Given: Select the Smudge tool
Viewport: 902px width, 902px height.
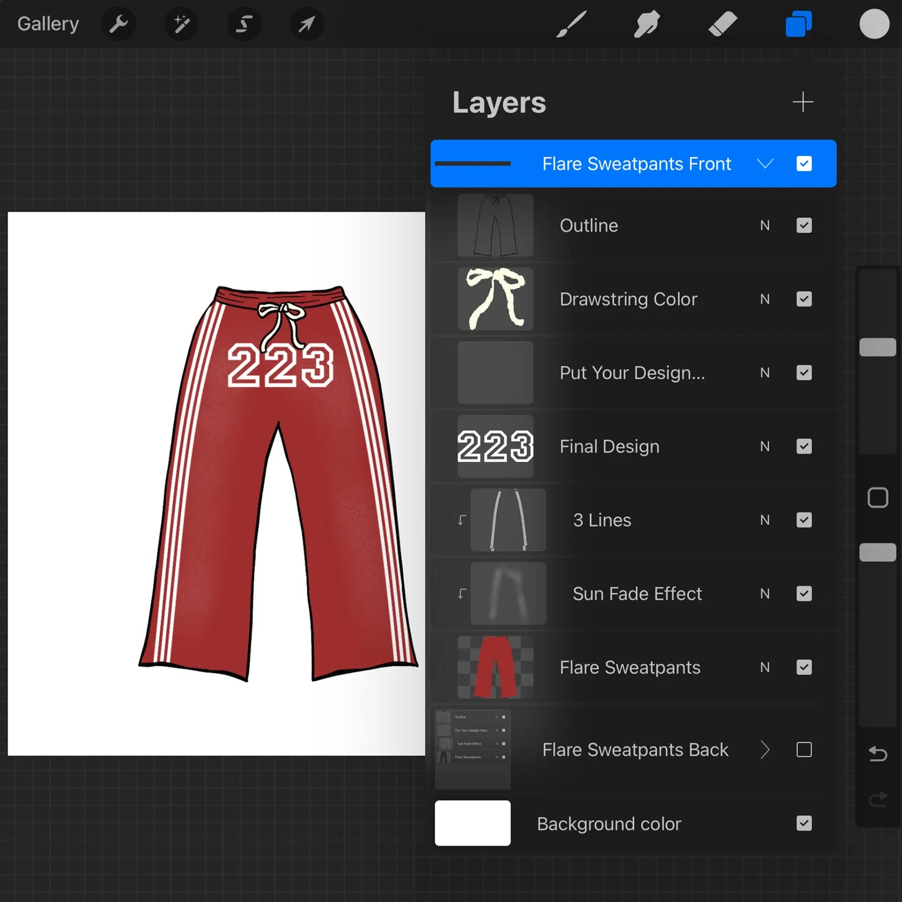Looking at the screenshot, I should [x=647, y=24].
